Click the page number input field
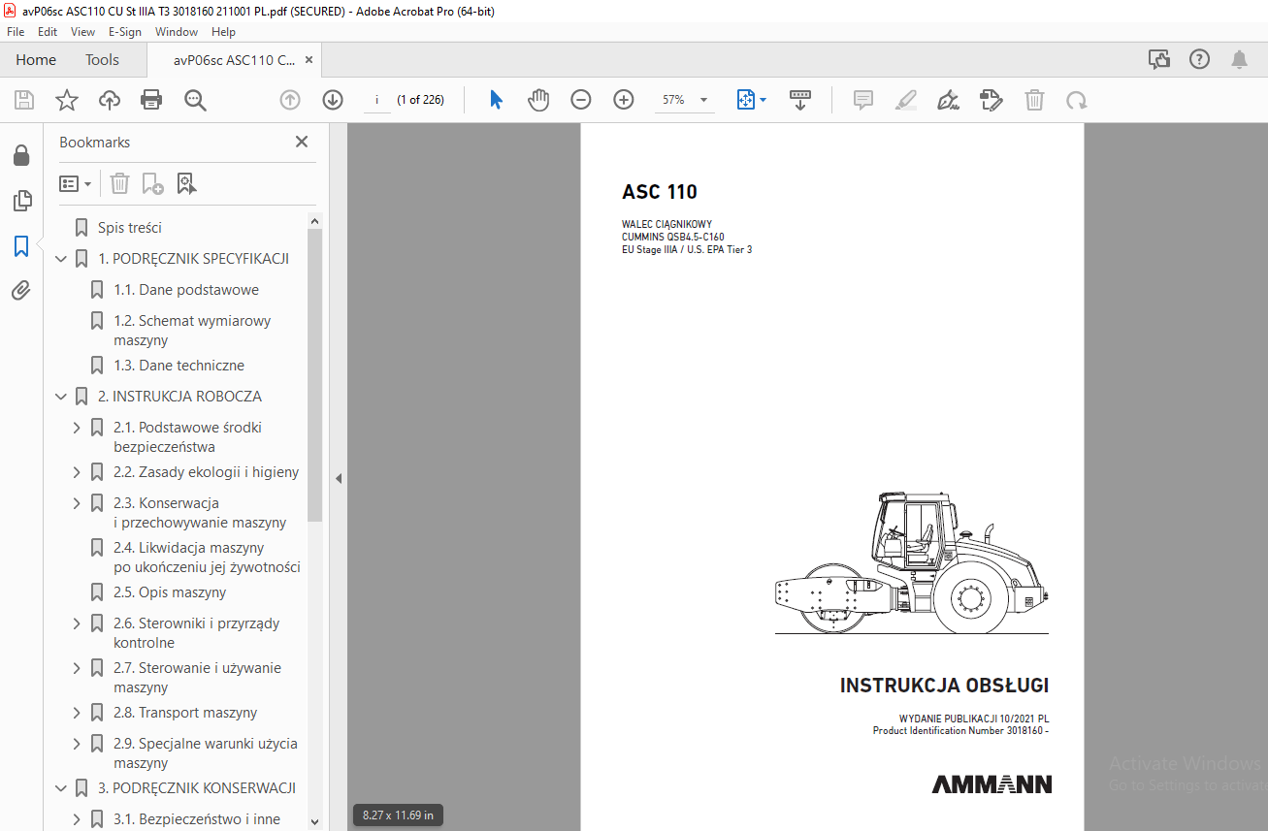The image size is (1268, 831). point(376,100)
